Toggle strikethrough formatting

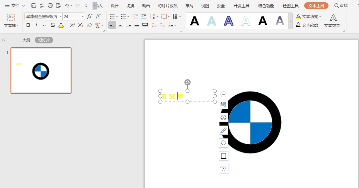(53, 25)
